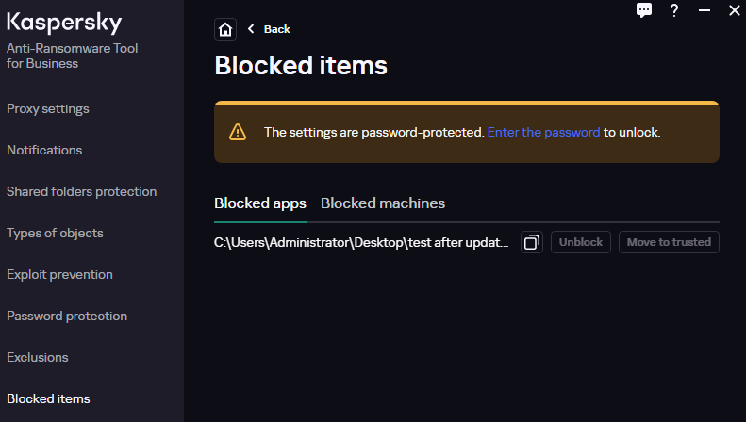Open the feedback chat bubble icon
Screen dimensions: 746x422
tap(644, 10)
